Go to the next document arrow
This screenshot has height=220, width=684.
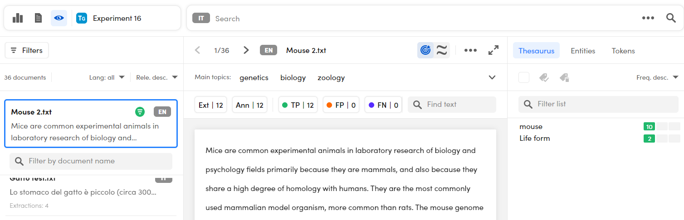(x=246, y=50)
